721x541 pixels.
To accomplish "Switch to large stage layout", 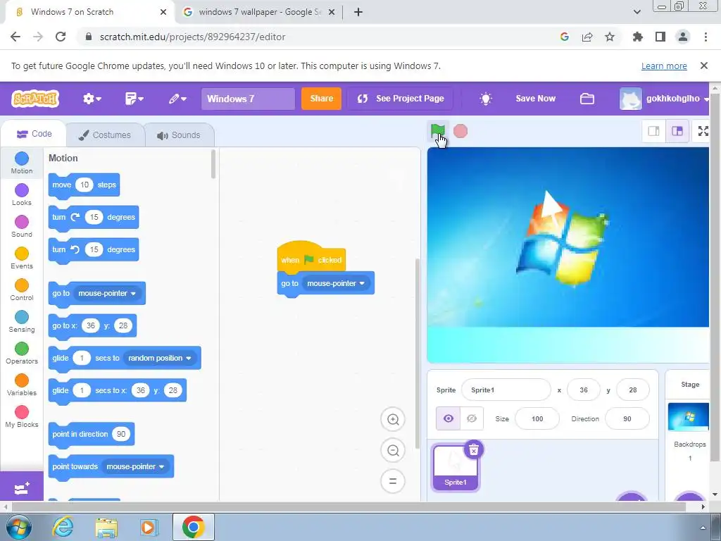I will point(677,131).
